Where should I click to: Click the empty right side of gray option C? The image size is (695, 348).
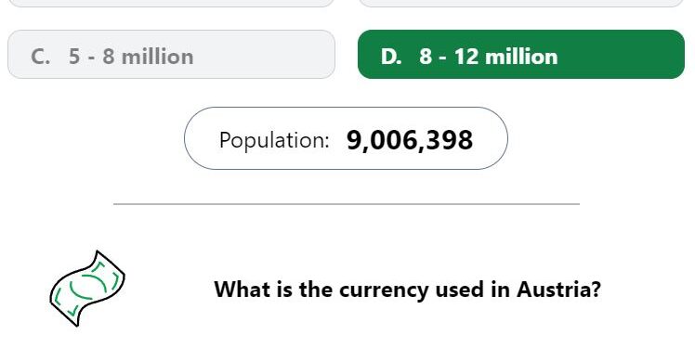(x=266, y=55)
